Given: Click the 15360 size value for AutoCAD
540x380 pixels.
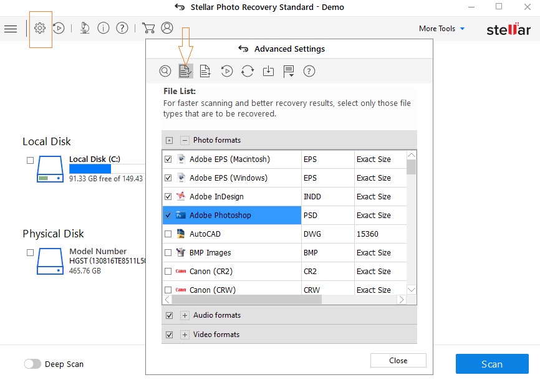Looking at the screenshot, I should coord(367,234).
